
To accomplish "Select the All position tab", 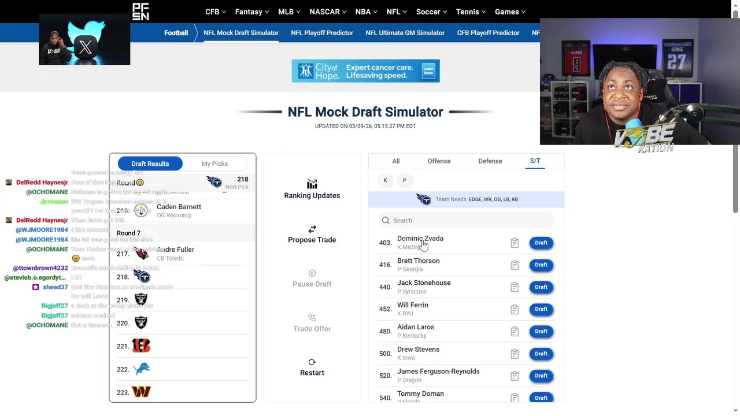I will point(396,161).
